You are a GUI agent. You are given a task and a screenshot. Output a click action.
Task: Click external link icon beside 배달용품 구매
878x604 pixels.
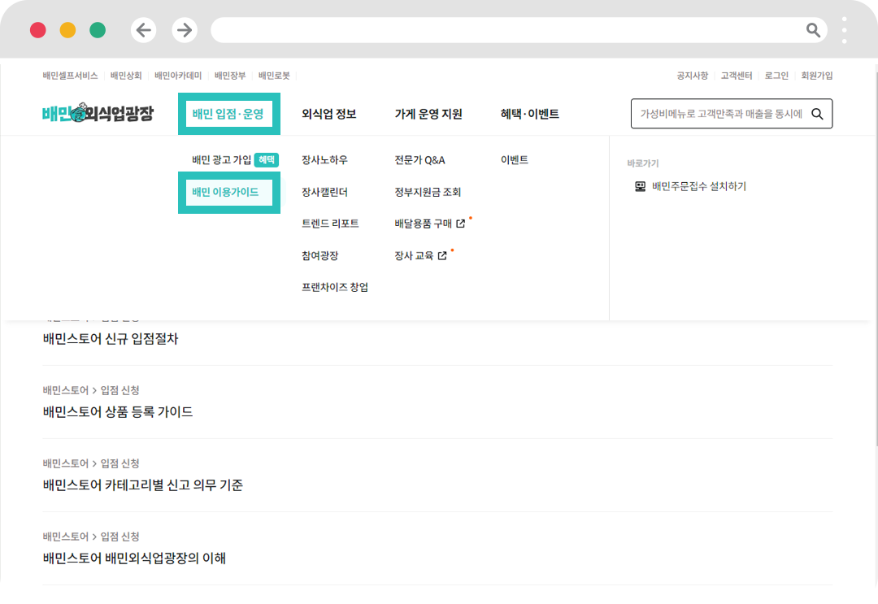[x=460, y=224]
